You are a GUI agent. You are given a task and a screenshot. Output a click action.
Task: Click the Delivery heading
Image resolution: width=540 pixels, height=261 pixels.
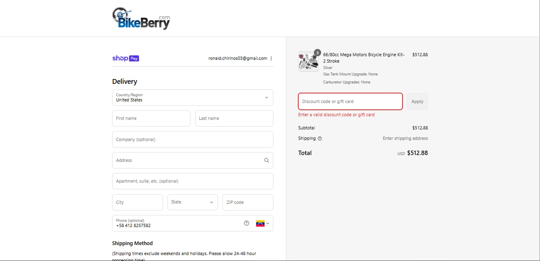[125, 81]
